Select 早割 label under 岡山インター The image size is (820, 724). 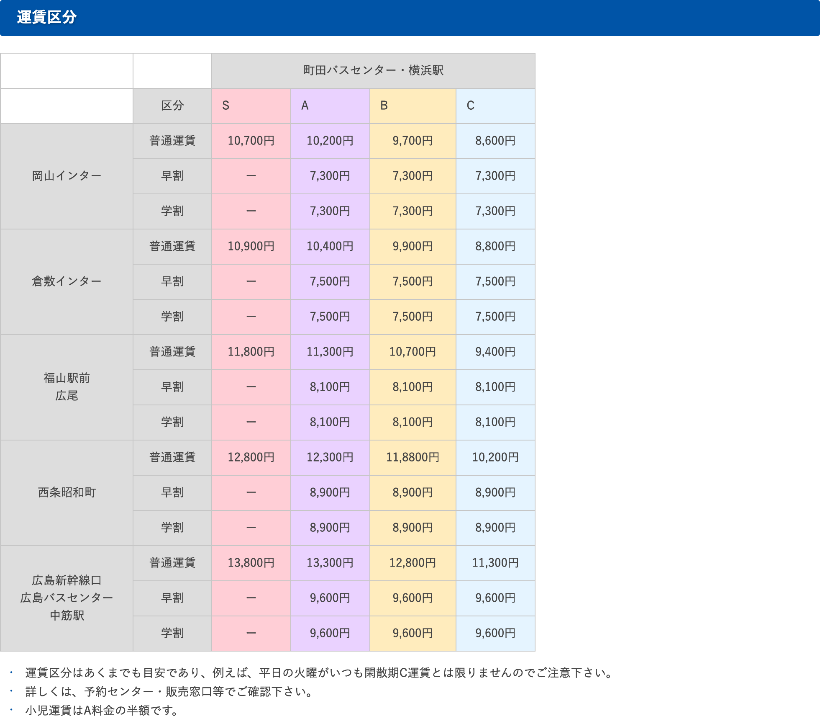click(x=172, y=176)
